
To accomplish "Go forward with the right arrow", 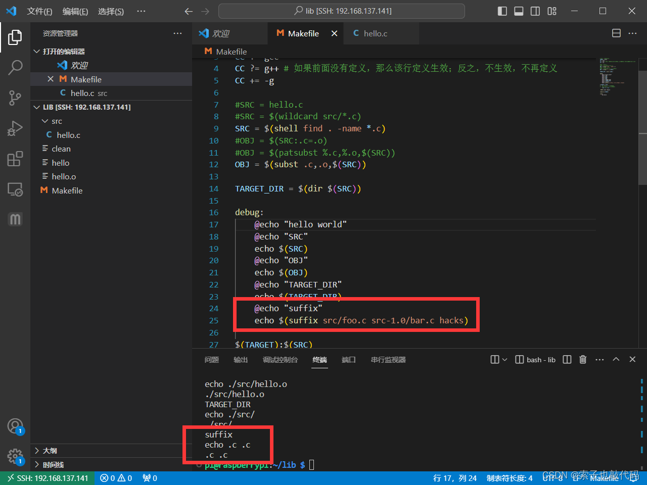I will click(x=205, y=11).
